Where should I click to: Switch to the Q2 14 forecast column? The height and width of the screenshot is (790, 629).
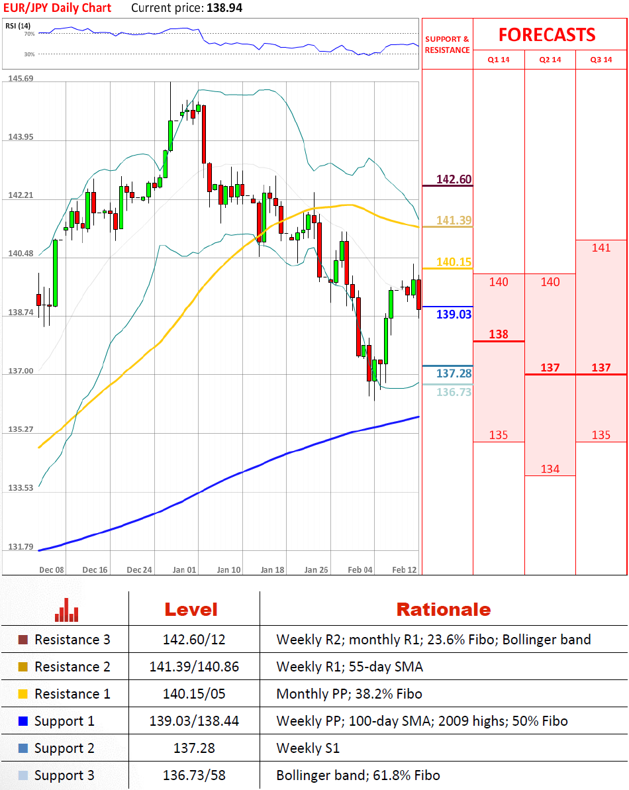550,60
